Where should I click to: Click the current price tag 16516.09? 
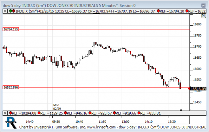[x=199, y=89]
